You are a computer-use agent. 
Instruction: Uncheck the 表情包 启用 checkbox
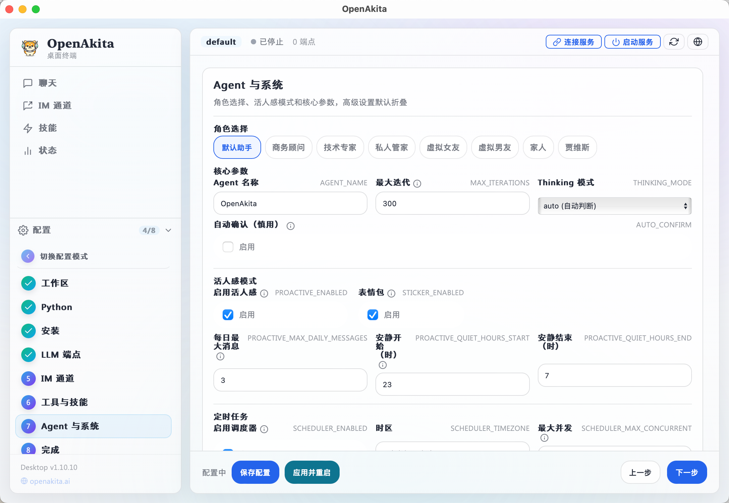[x=372, y=315]
